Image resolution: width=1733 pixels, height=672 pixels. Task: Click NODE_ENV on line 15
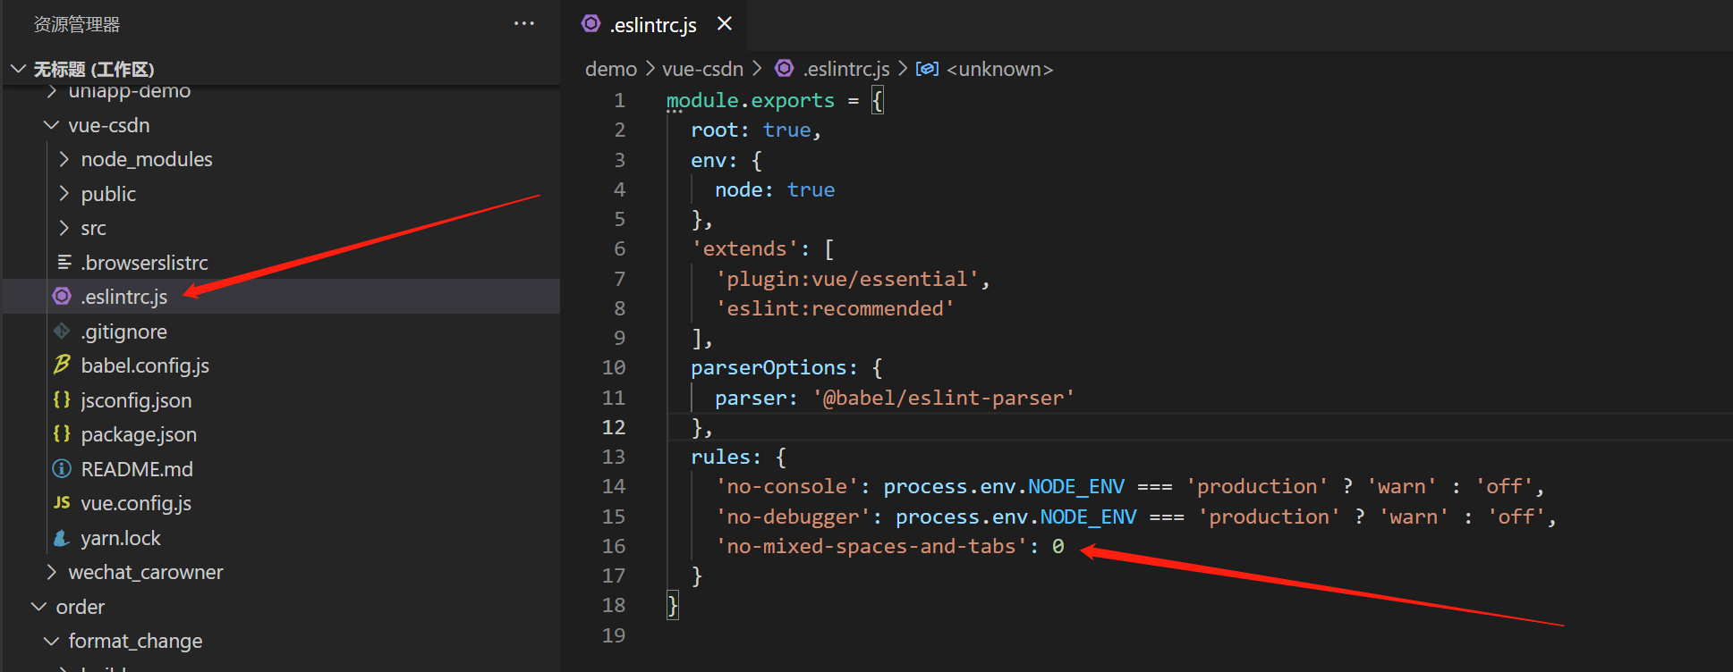[x=1088, y=517]
